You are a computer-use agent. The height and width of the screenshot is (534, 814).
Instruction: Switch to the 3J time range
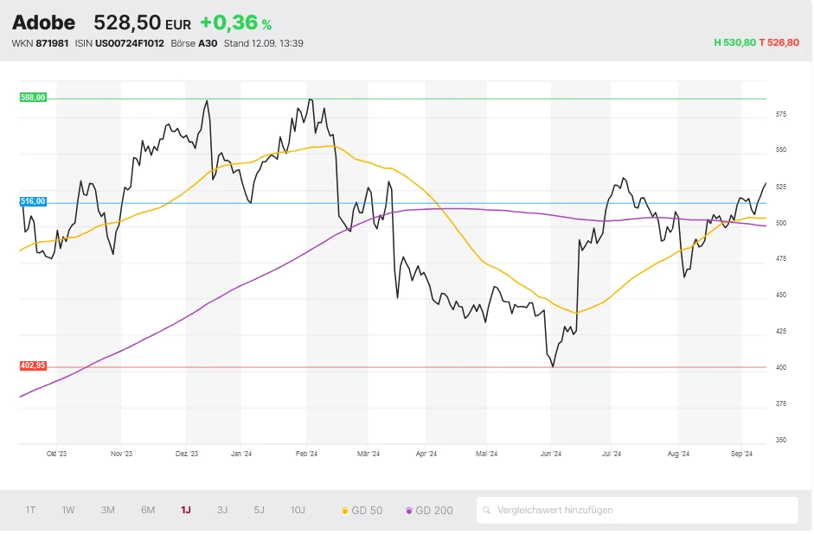[222, 510]
